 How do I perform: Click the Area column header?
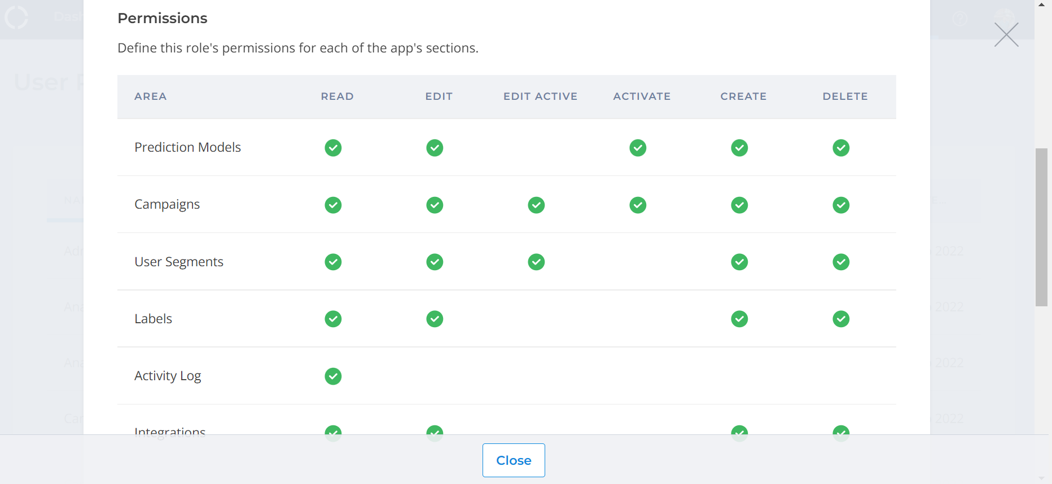pos(150,96)
